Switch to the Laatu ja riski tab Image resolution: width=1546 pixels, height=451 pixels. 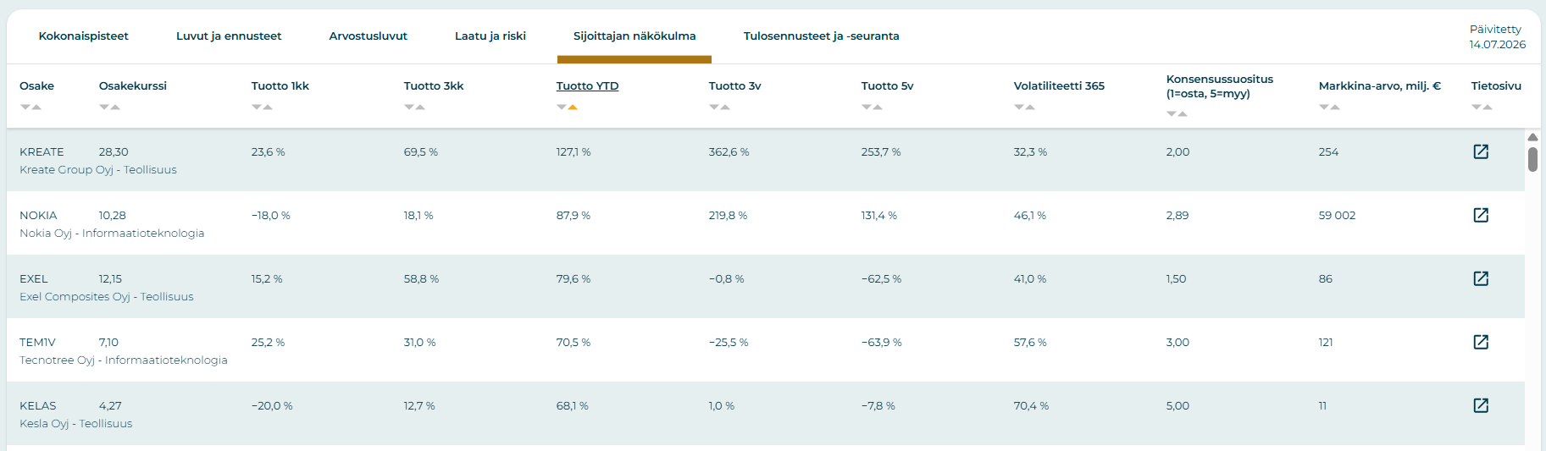coord(490,36)
